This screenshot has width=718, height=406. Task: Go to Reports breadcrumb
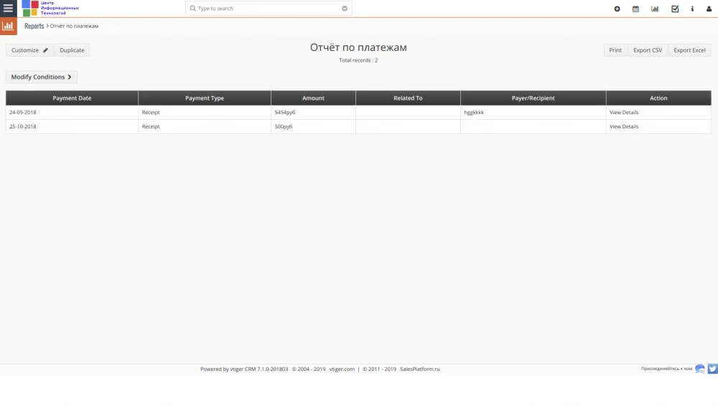click(x=34, y=26)
